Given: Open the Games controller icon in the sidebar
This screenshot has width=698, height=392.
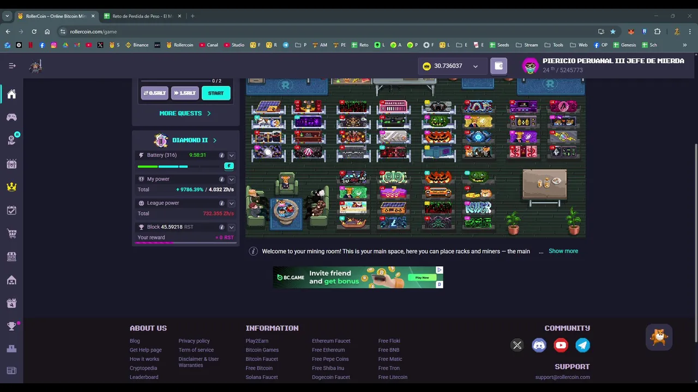Looking at the screenshot, I should 11,117.
